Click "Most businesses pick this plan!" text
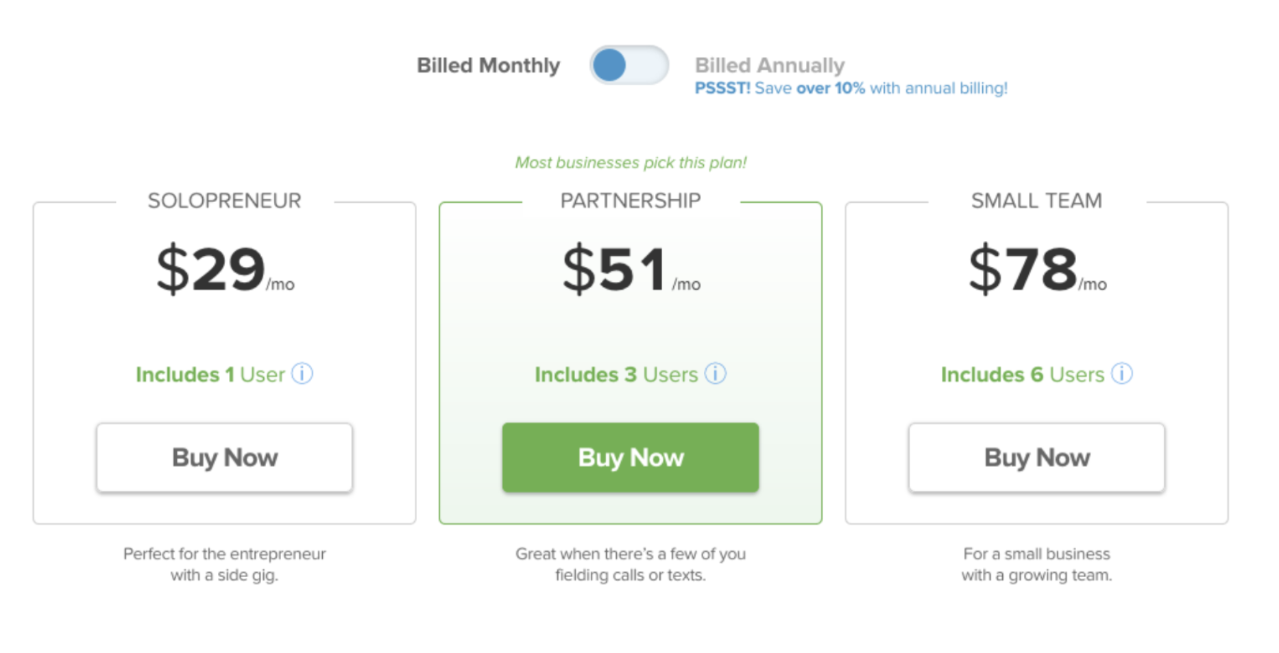 tap(630, 163)
